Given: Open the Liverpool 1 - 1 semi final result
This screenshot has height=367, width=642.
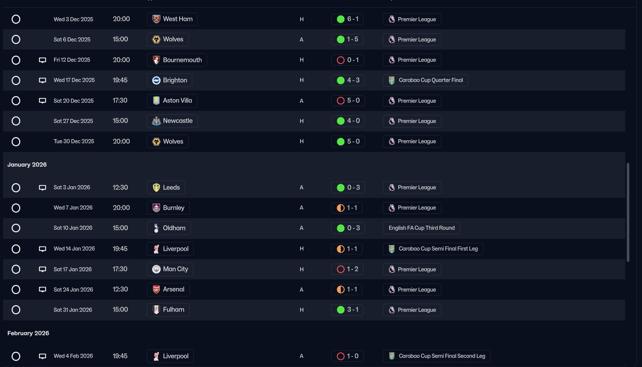Looking at the screenshot, I should [347, 249].
